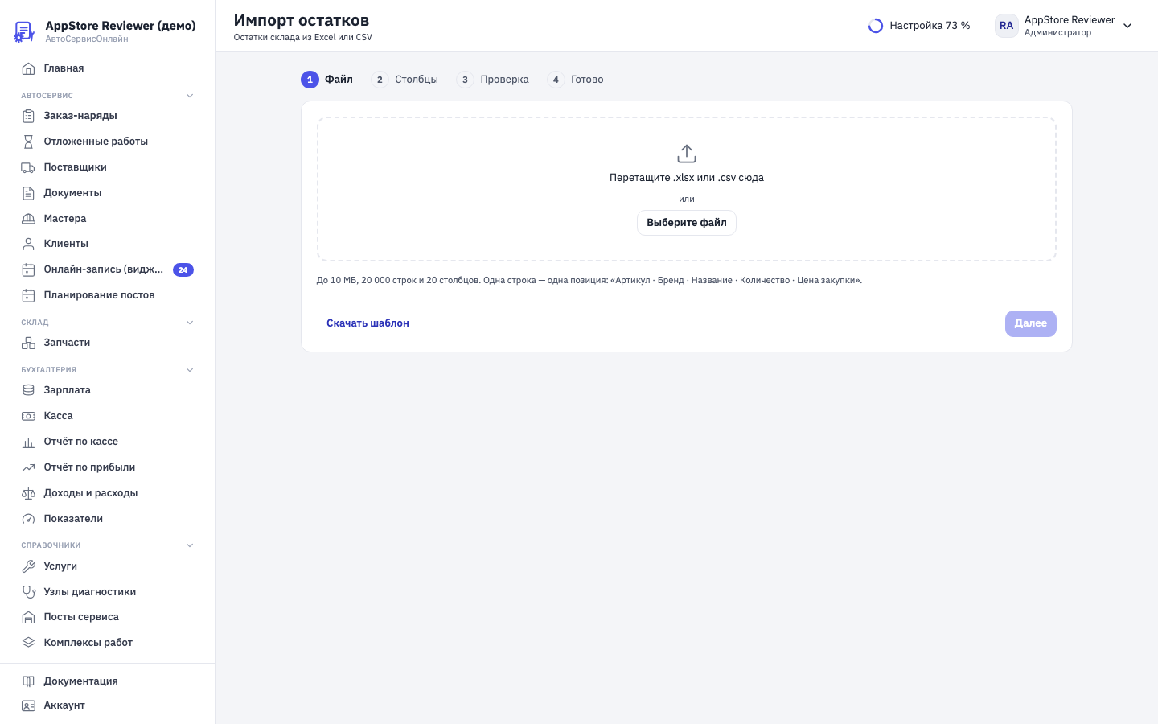Select the boxes icon beside Запчасти
The width and height of the screenshot is (1158, 724).
pyautogui.click(x=28, y=343)
